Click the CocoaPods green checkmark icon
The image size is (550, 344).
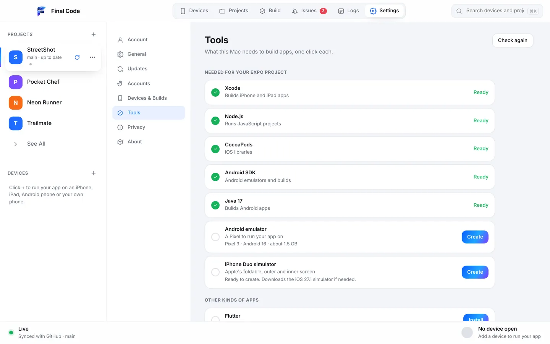pos(215,149)
